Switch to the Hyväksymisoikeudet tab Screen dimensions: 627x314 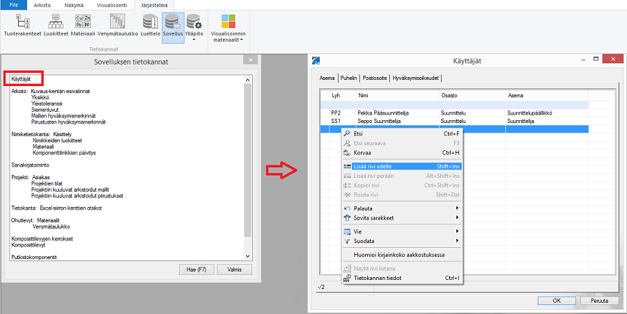415,78
